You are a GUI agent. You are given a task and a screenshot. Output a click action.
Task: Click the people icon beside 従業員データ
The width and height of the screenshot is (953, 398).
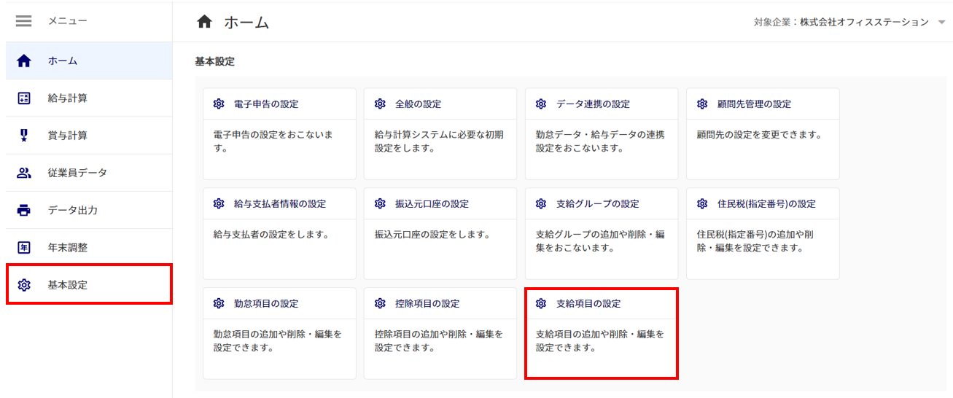coord(24,173)
